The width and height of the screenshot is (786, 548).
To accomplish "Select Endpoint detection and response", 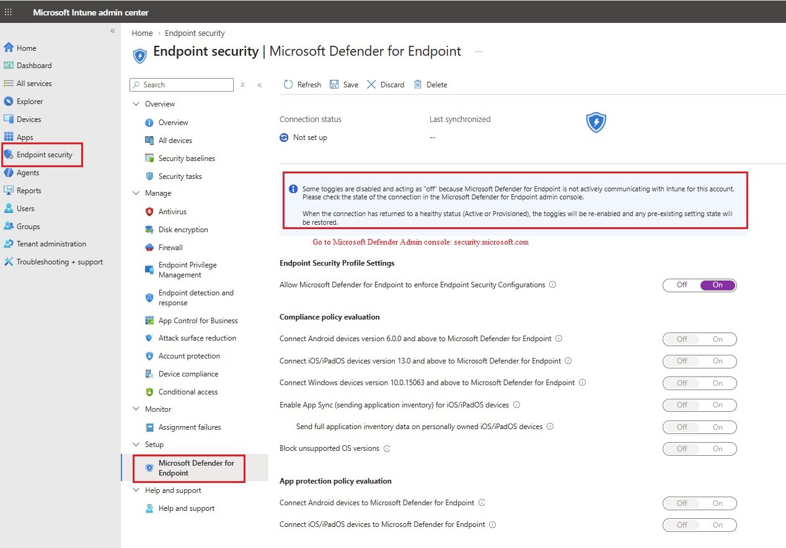I will 196,298.
